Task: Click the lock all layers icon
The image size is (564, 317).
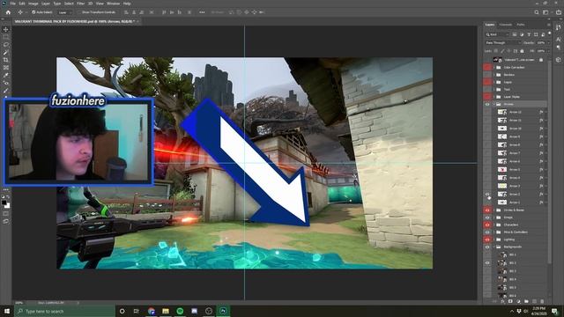Action: (x=522, y=51)
